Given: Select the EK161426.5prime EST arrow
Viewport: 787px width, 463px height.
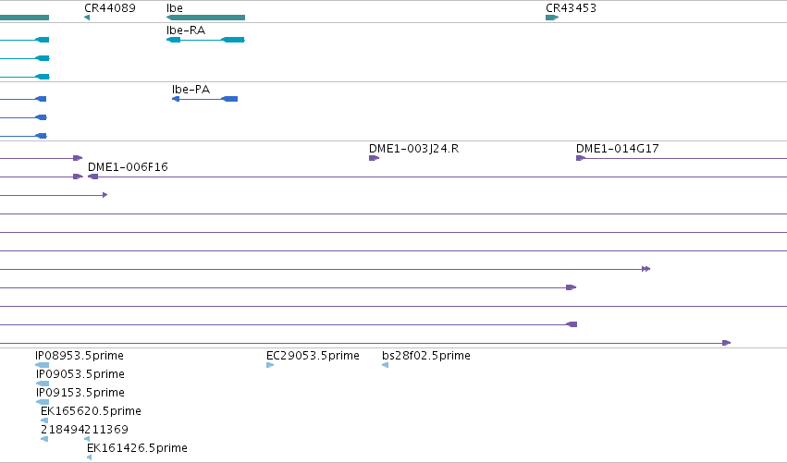Looking at the screenshot, I should coord(89,457).
